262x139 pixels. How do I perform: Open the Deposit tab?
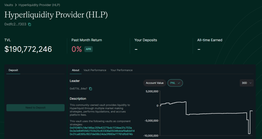tap(13, 70)
